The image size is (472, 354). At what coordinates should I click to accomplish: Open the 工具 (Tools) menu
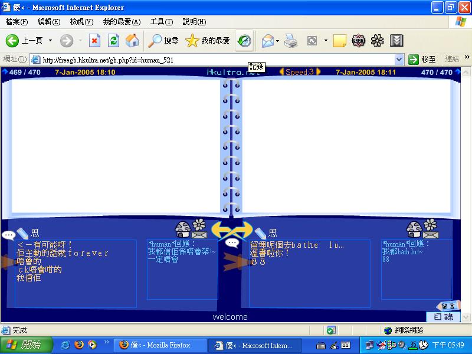(x=161, y=22)
